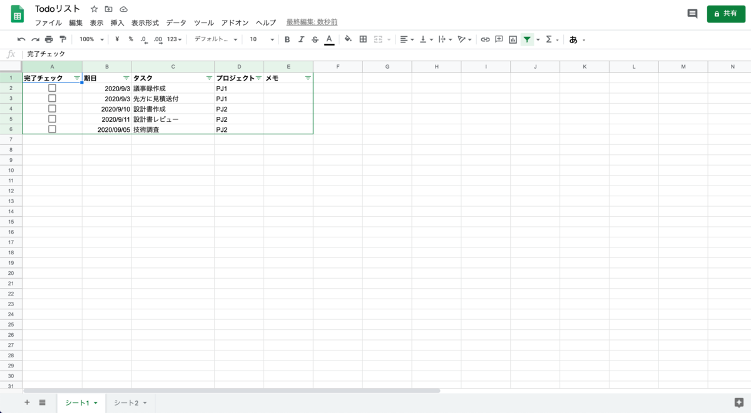This screenshot has width=751, height=413.
Task: Open the 最終編集: 数秒前 history link
Action: tap(312, 22)
